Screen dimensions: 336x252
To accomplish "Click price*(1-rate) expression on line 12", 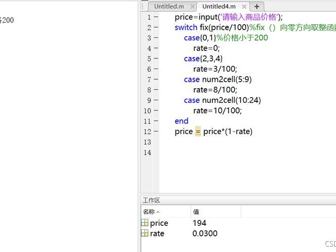I will pos(228,132).
